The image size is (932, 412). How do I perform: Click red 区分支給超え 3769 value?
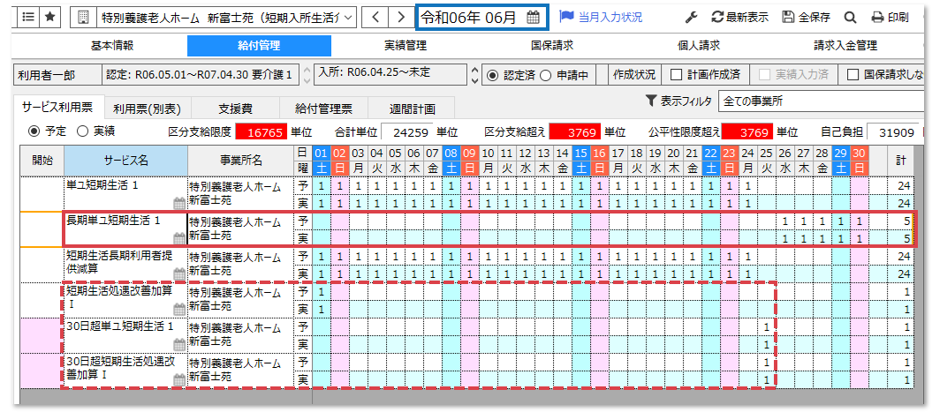(576, 131)
